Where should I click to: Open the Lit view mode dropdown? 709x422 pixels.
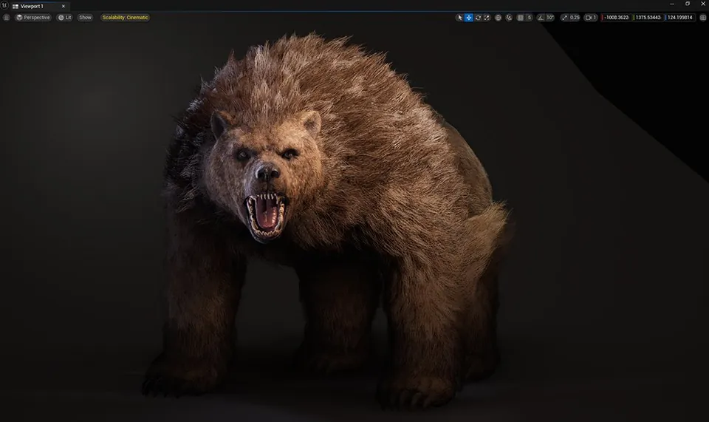(65, 18)
